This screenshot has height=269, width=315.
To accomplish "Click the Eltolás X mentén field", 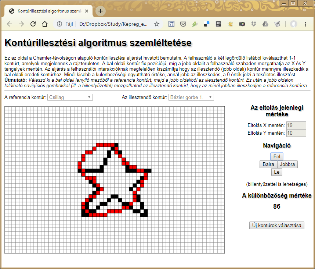I will coord(296,125).
